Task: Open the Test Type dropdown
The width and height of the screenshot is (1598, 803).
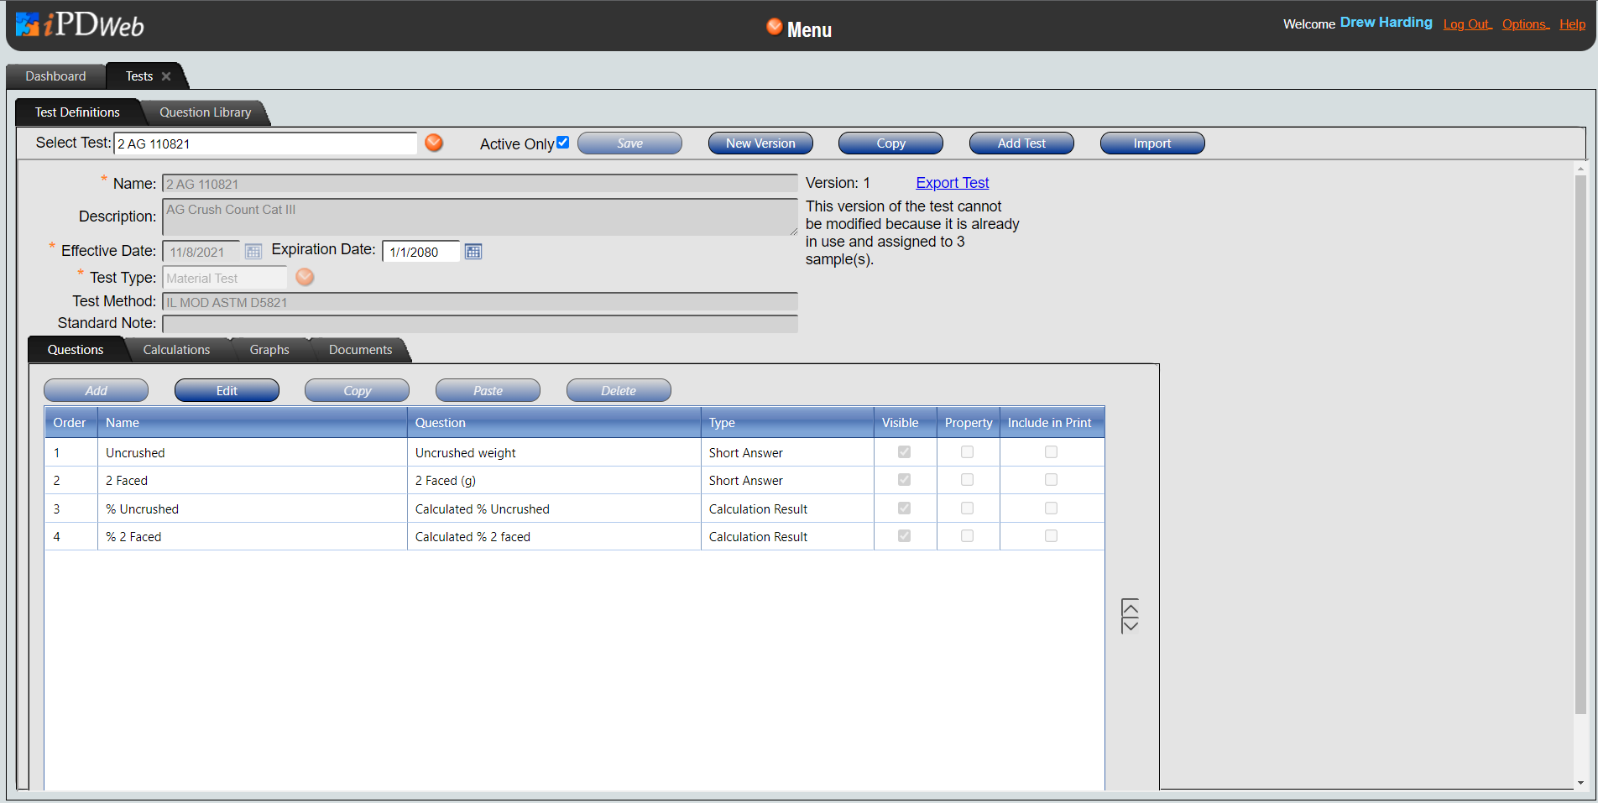Action: point(305,277)
